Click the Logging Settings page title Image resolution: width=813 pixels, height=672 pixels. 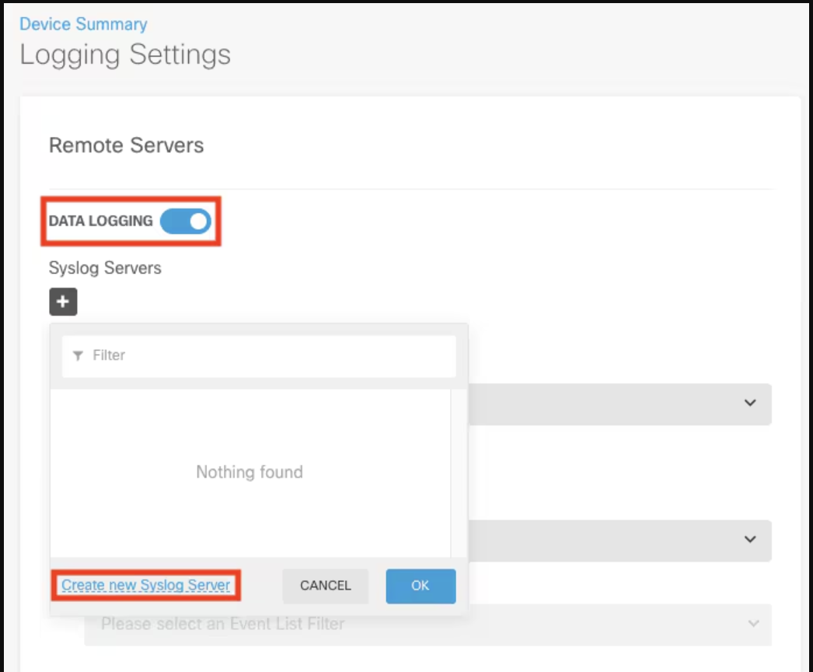[x=125, y=55]
